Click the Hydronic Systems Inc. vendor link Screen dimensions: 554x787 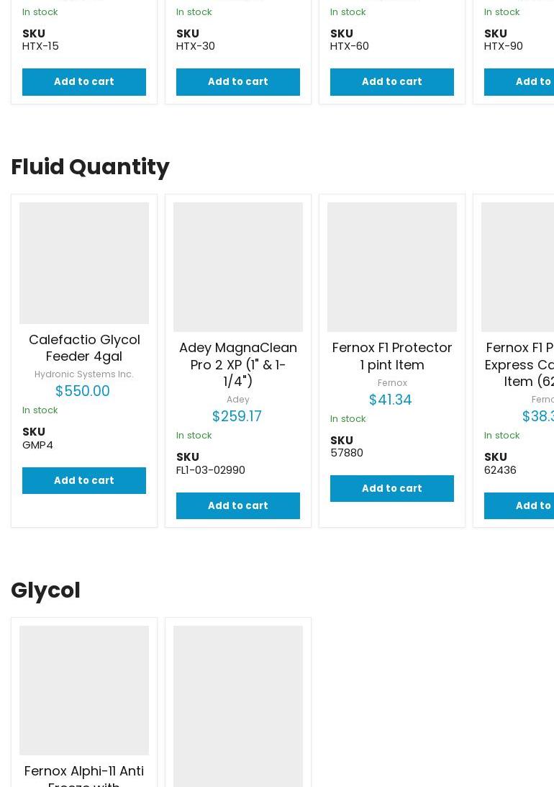pyautogui.click(x=84, y=374)
